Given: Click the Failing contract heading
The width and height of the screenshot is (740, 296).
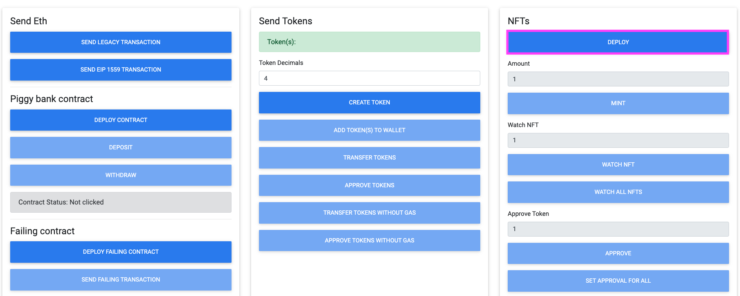Looking at the screenshot, I should (x=42, y=231).
